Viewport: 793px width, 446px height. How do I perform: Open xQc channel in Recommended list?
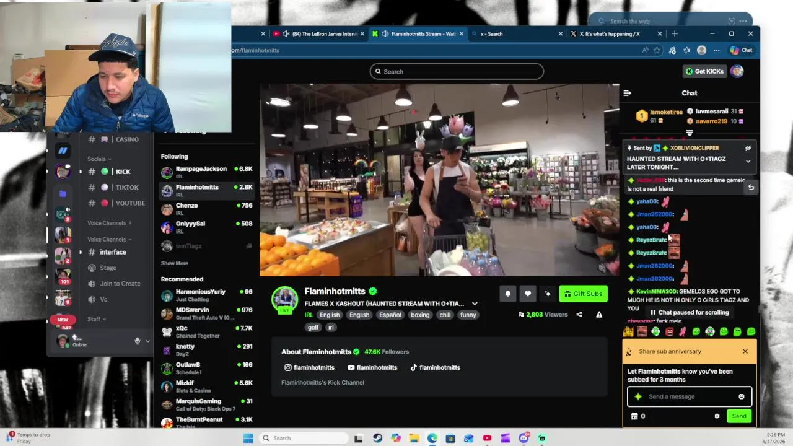click(x=206, y=331)
